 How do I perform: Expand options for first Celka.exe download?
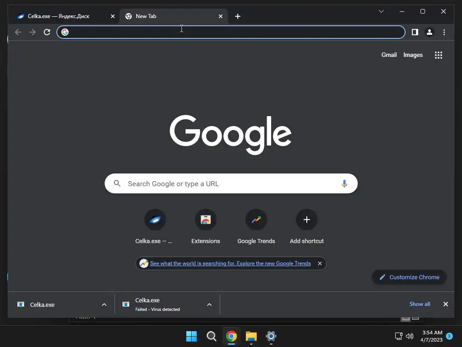coord(104,305)
